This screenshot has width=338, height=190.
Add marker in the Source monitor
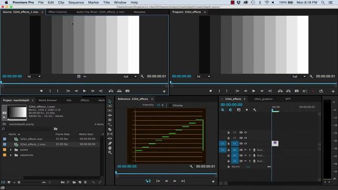41,91
